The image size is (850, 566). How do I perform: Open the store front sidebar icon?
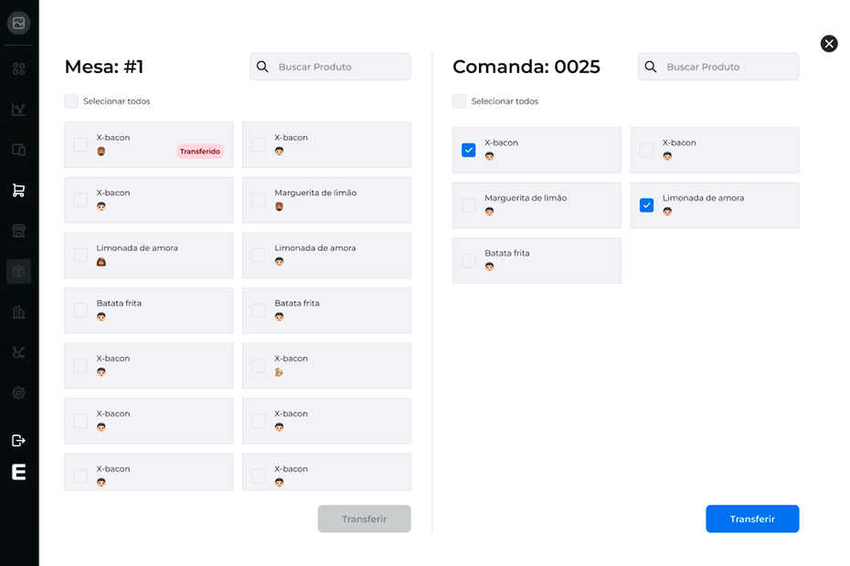(x=18, y=231)
